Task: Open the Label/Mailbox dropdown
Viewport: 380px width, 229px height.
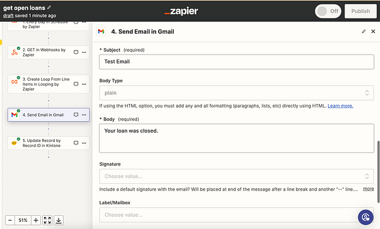Action: coord(236,215)
